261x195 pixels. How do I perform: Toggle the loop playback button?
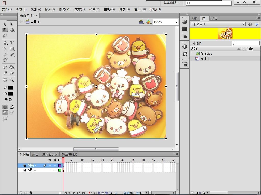coord(93,193)
